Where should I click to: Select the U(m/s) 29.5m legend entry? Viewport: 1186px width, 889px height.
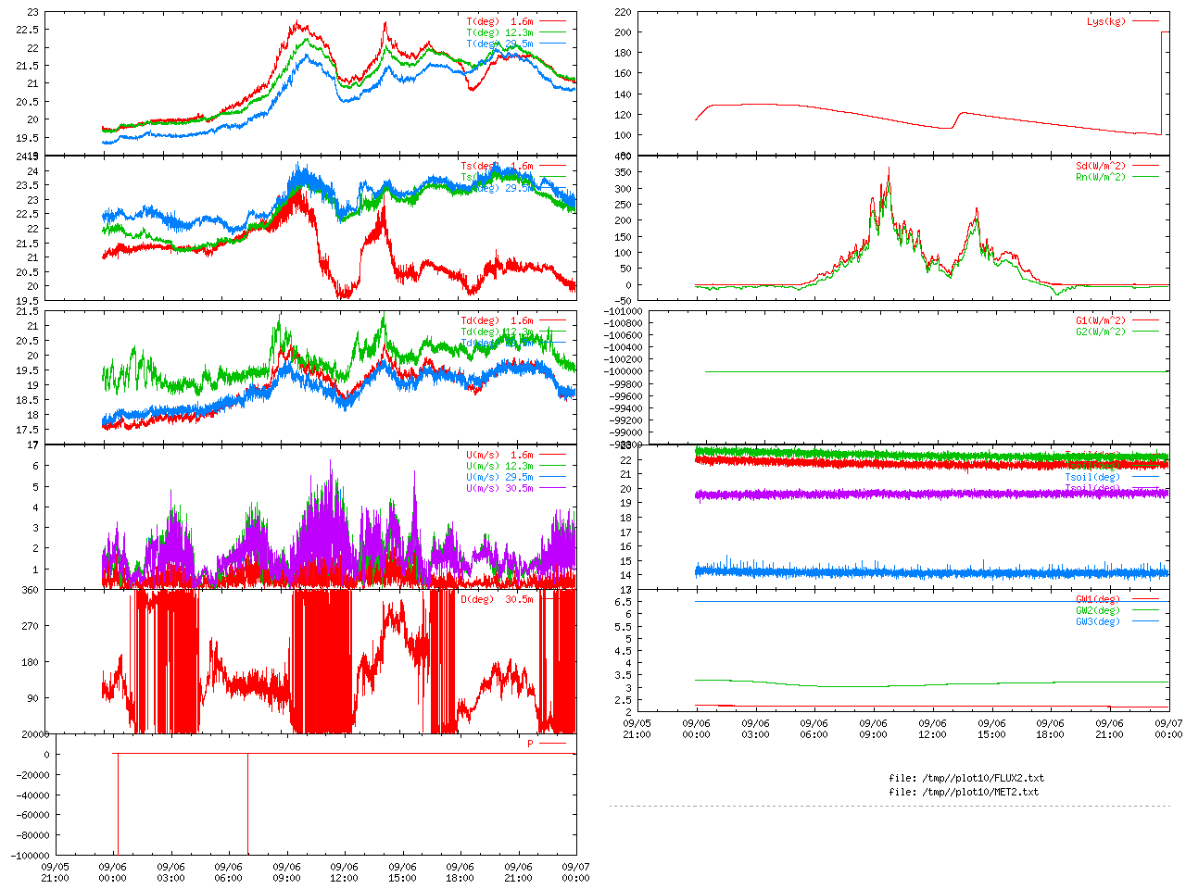pyautogui.click(x=499, y=477)
